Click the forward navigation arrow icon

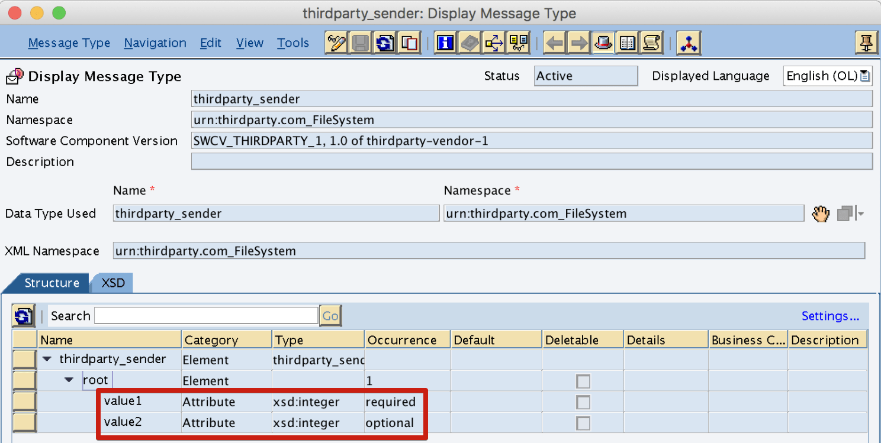click(x=578, y=43)
